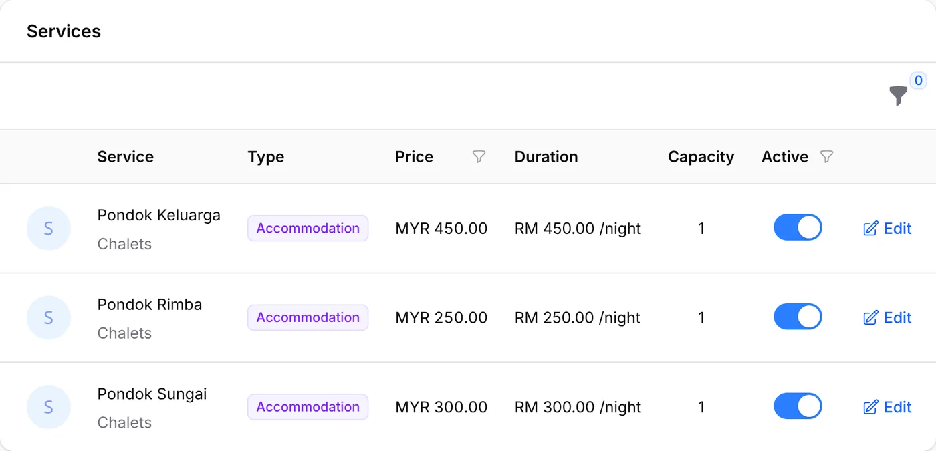Click the RM 450.00 /night duration
The height and width of the screenshot is (451, 936).
(578, 229)
